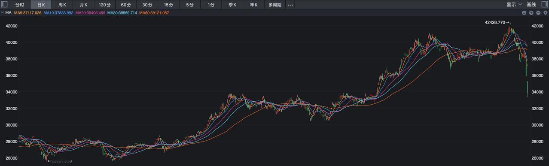
Task: Open the more periods ellipsis menu
Action: coord(290,5)
